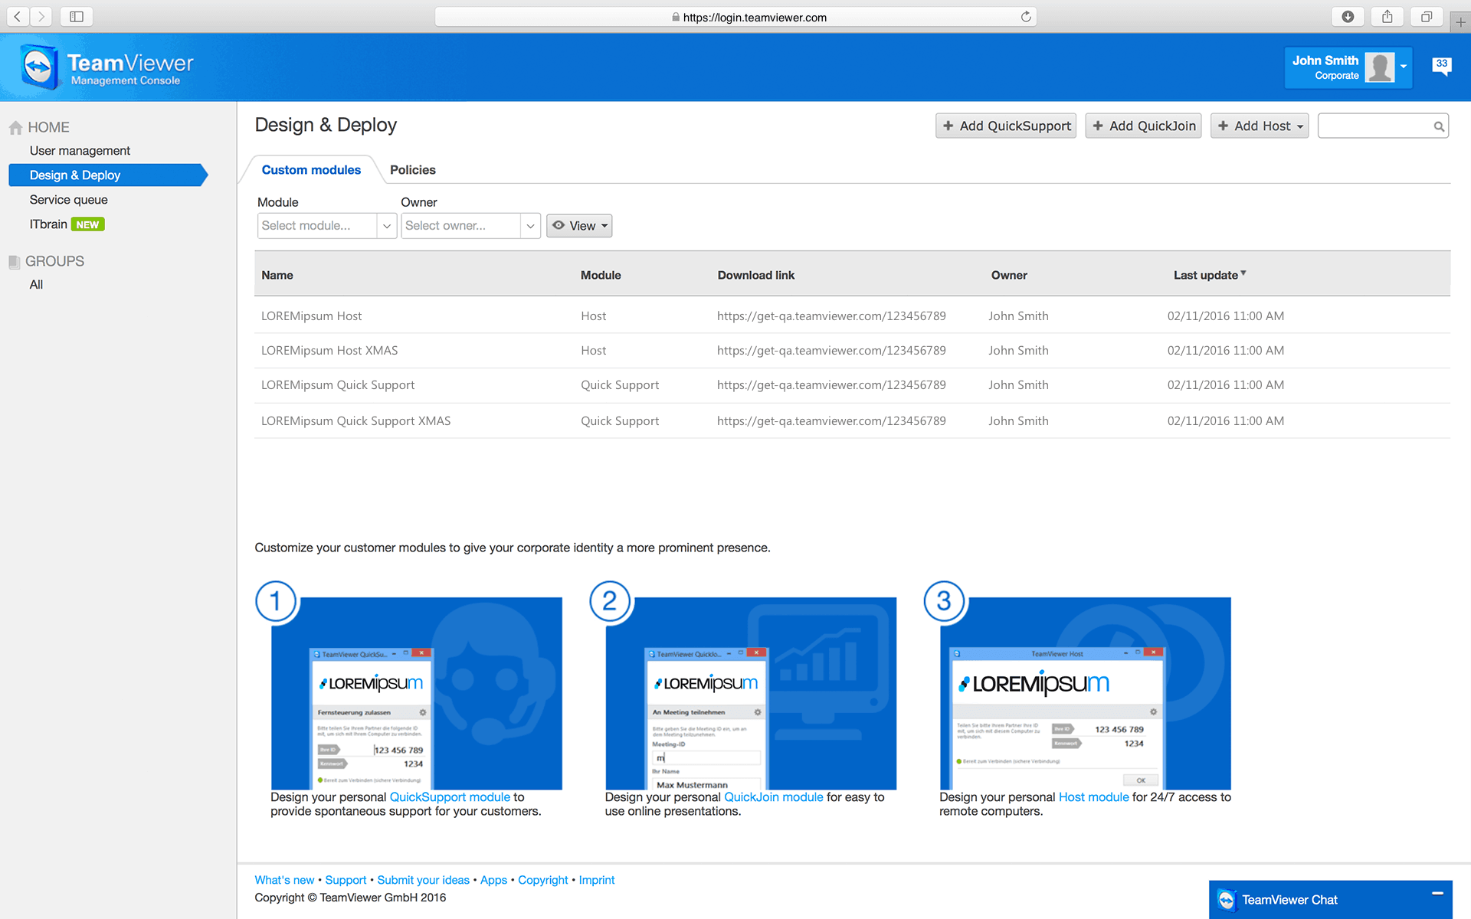Switch to the Policies tab

click(412, 168)
